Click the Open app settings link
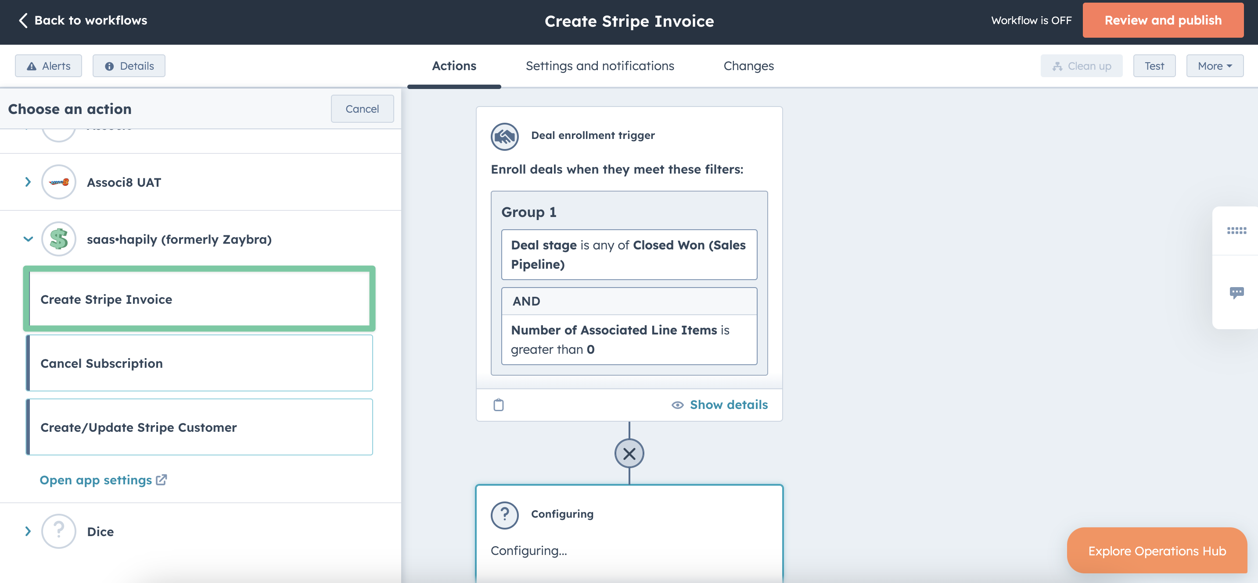Image resolution: width=1258 pixels, height=583 pixels. pos(104,479)
